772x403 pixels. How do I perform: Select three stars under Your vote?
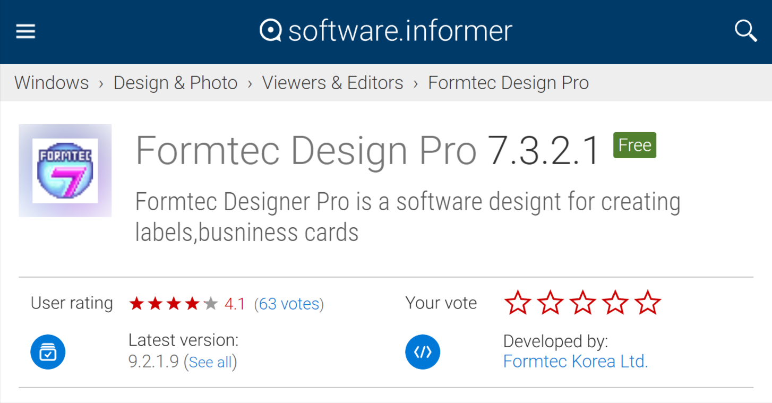click(x=582, y=303)
